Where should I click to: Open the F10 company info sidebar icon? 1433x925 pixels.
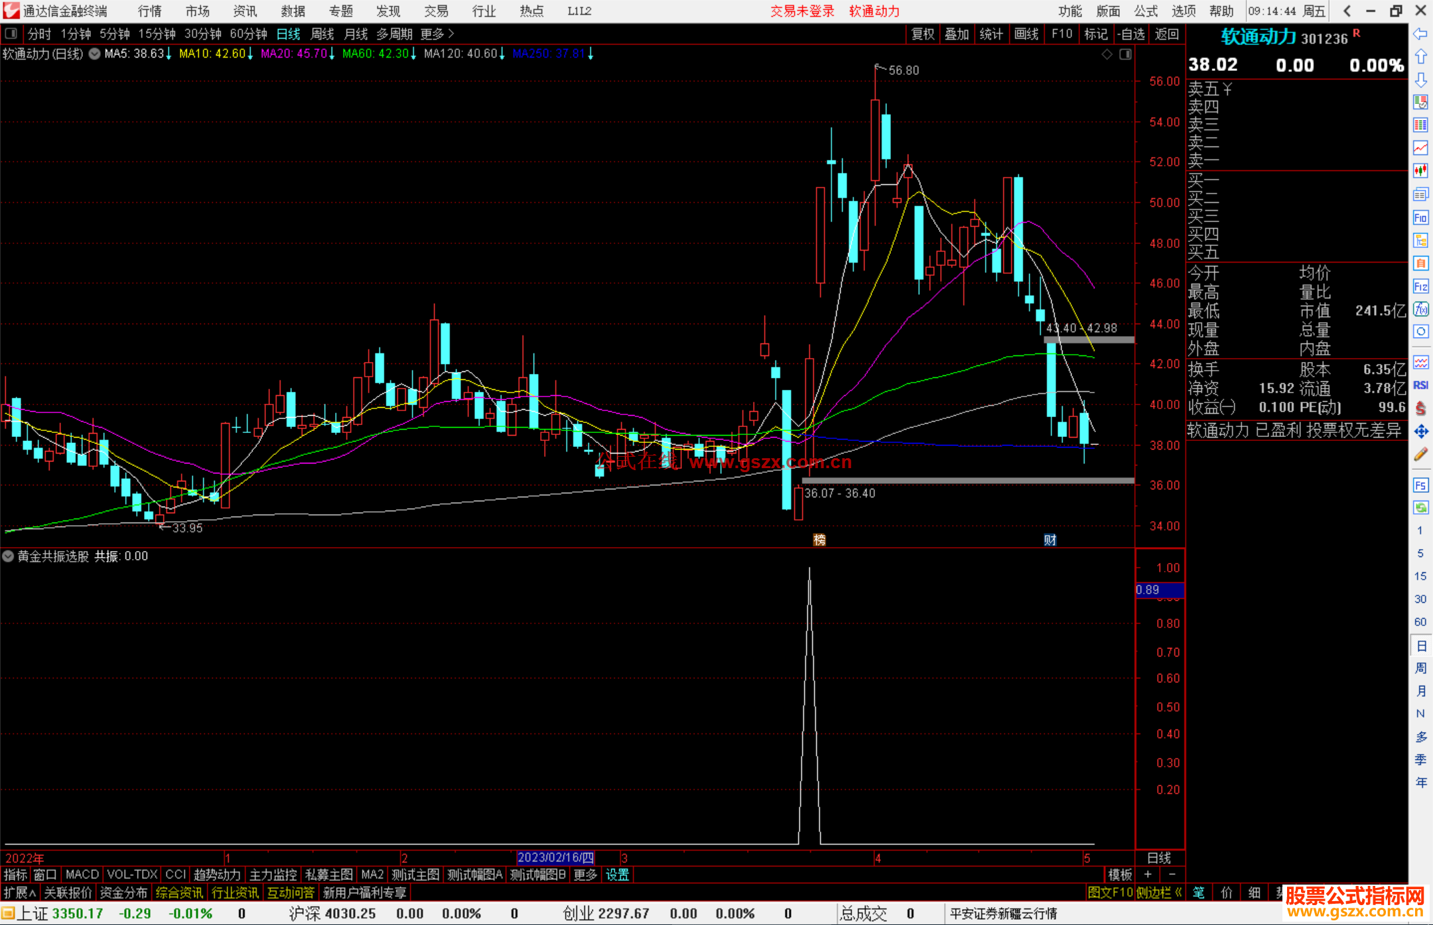1420,218
